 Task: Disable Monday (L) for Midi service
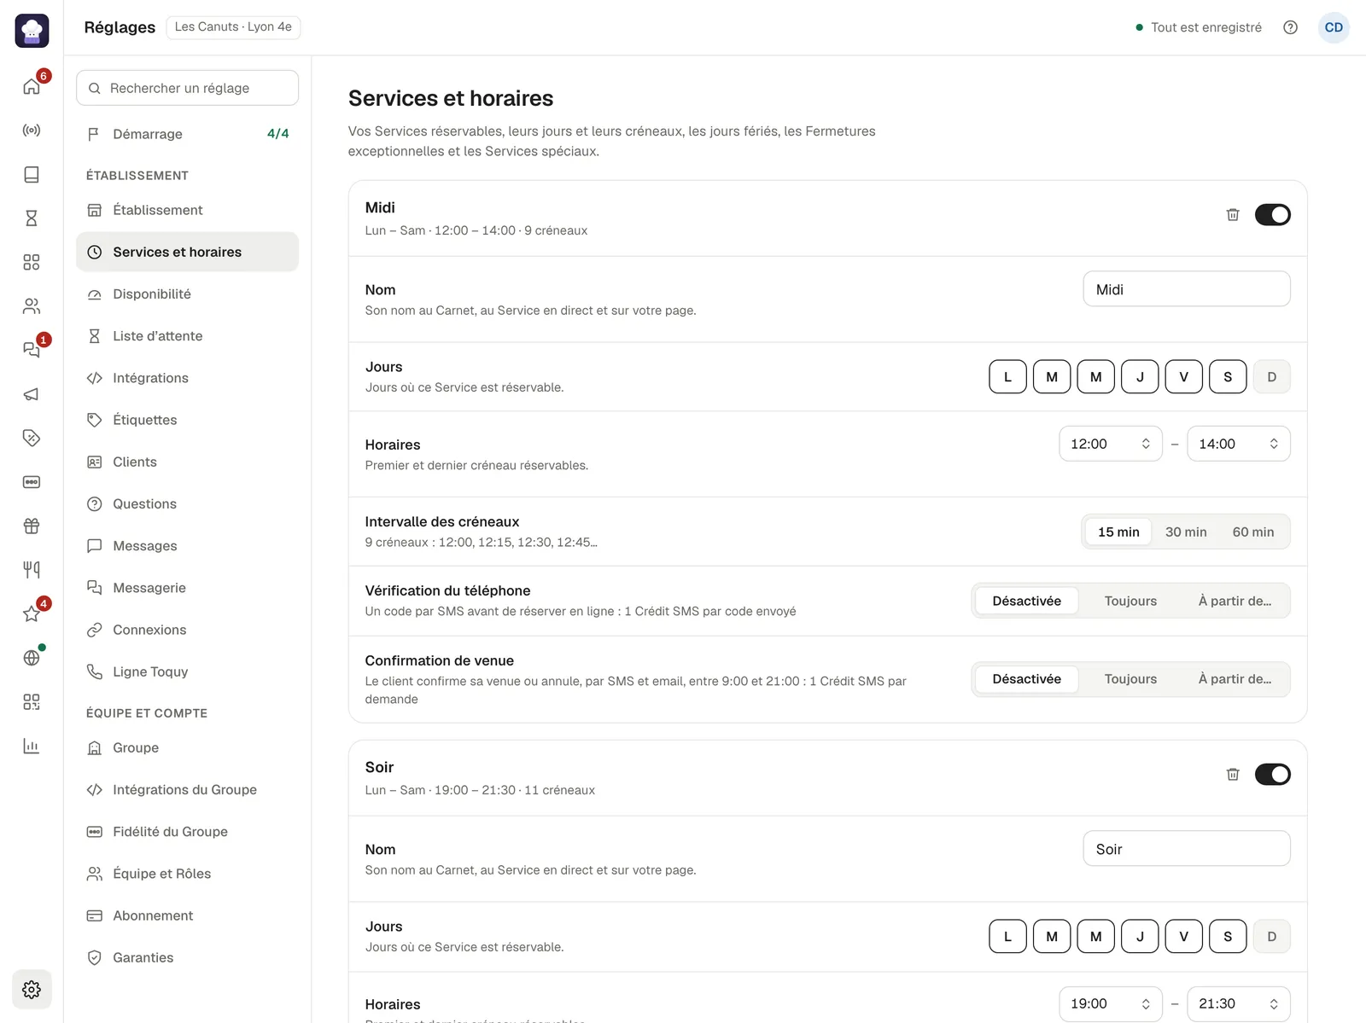(x=1007, y=377)
